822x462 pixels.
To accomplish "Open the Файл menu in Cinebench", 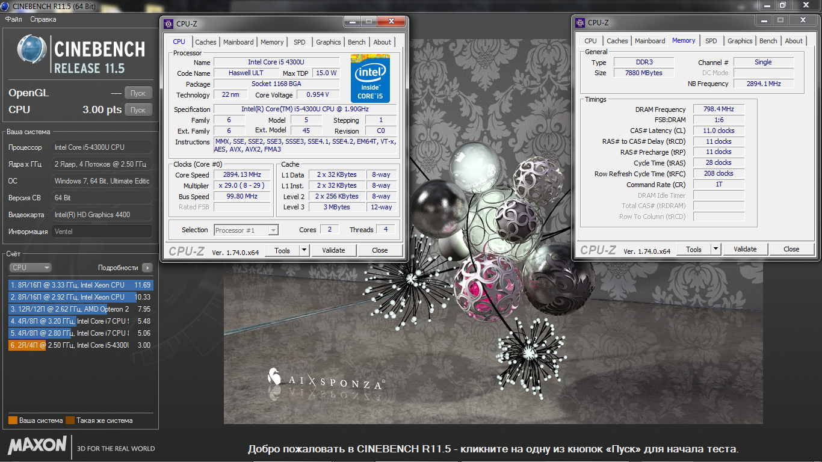I will (x=14, y=19).
